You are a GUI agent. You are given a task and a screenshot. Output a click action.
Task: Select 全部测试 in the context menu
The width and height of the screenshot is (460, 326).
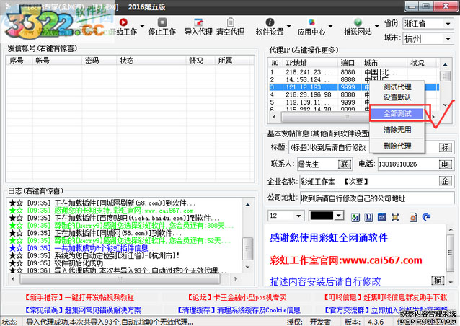point(397,114)
